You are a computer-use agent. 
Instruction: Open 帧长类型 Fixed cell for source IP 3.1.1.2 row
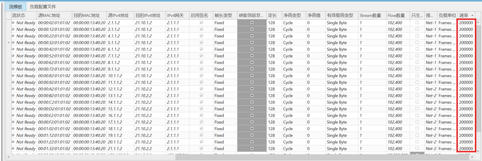(225, 29)
